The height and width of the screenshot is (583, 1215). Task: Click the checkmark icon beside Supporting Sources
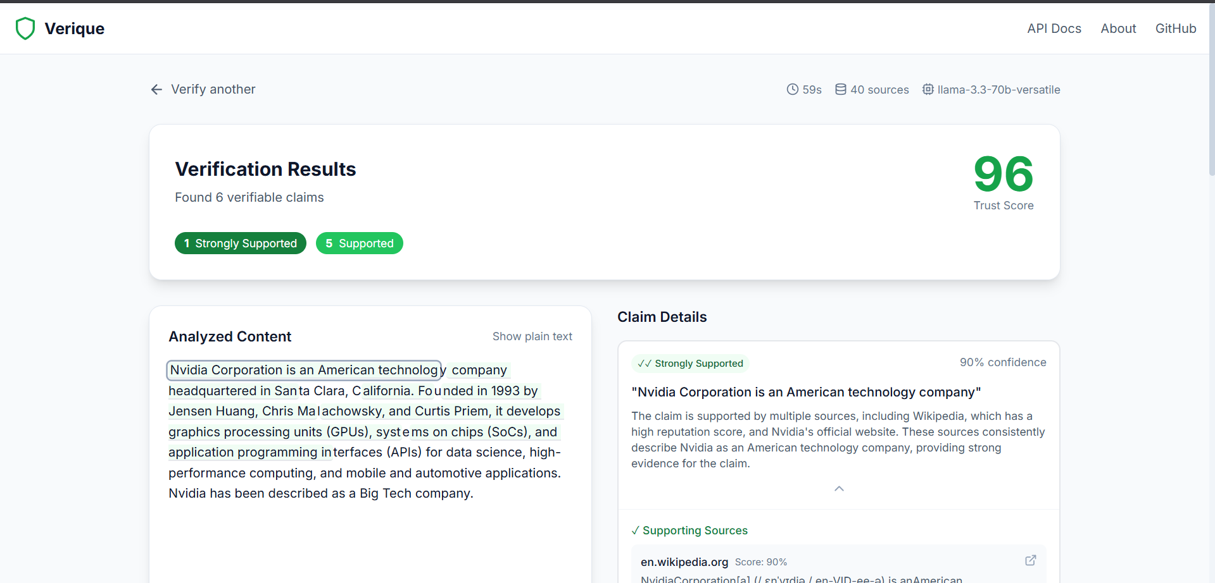click(635, 531)
